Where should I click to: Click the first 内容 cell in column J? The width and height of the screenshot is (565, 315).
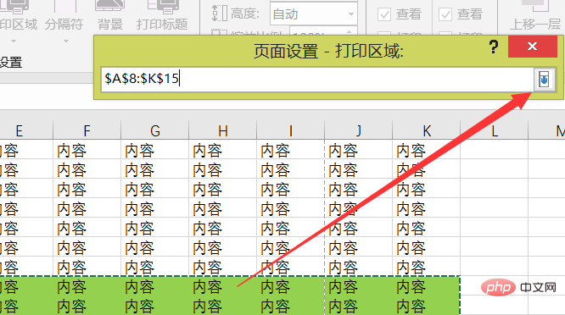[358, 150]
